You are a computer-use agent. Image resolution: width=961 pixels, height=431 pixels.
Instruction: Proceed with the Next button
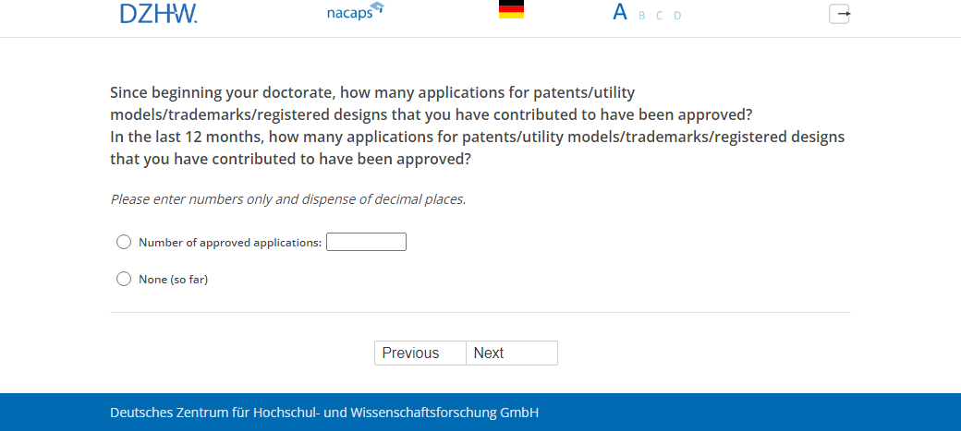(511, 353)
